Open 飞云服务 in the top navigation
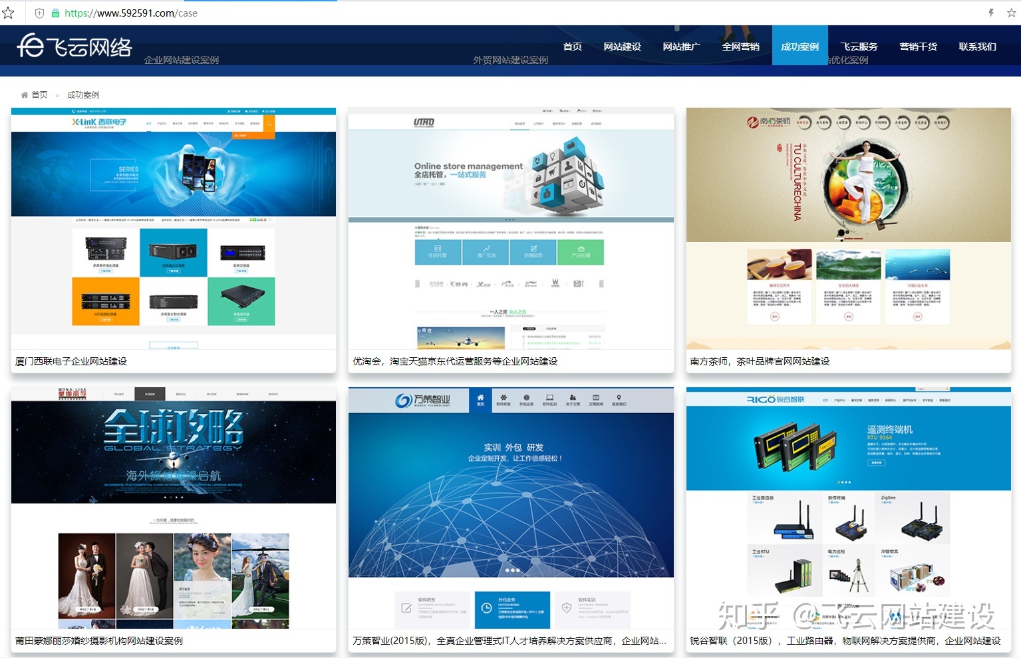1021x658 pixels. (859, 47)
